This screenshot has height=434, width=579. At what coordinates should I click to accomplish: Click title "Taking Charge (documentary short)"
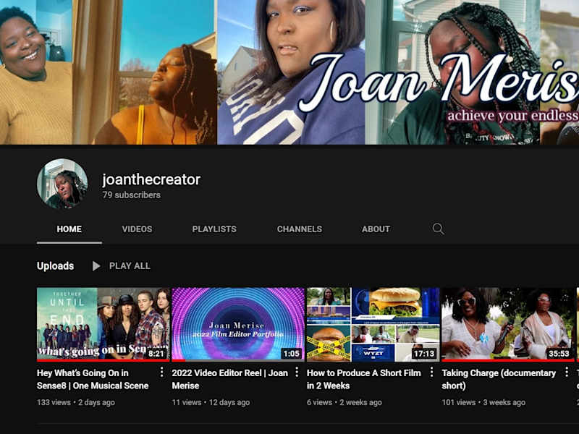point(499,379)
